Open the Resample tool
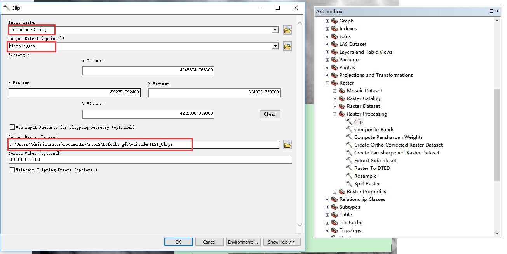 click(365, 176)
